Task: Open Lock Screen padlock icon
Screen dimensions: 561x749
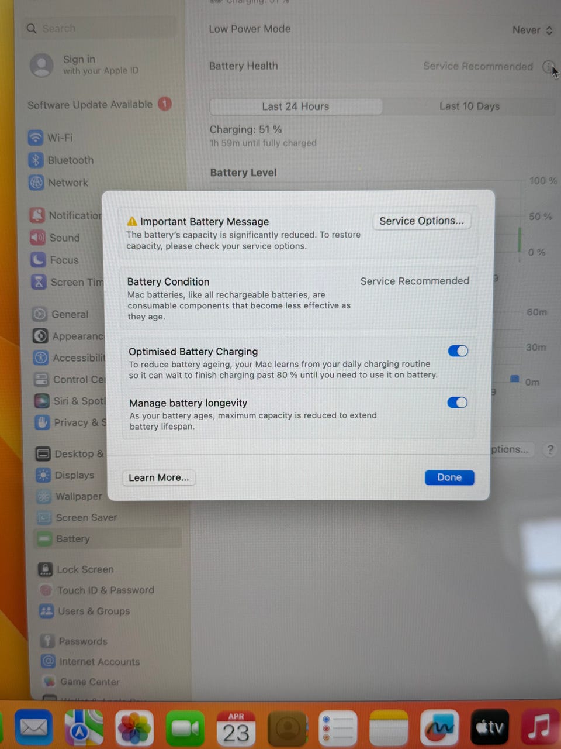Action: pyautogui.click(x=46, y=569)
